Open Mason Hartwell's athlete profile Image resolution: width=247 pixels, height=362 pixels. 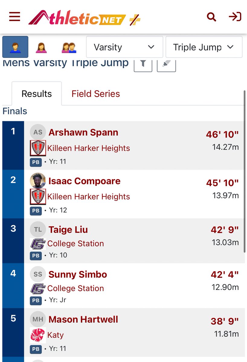click(83, 319)
